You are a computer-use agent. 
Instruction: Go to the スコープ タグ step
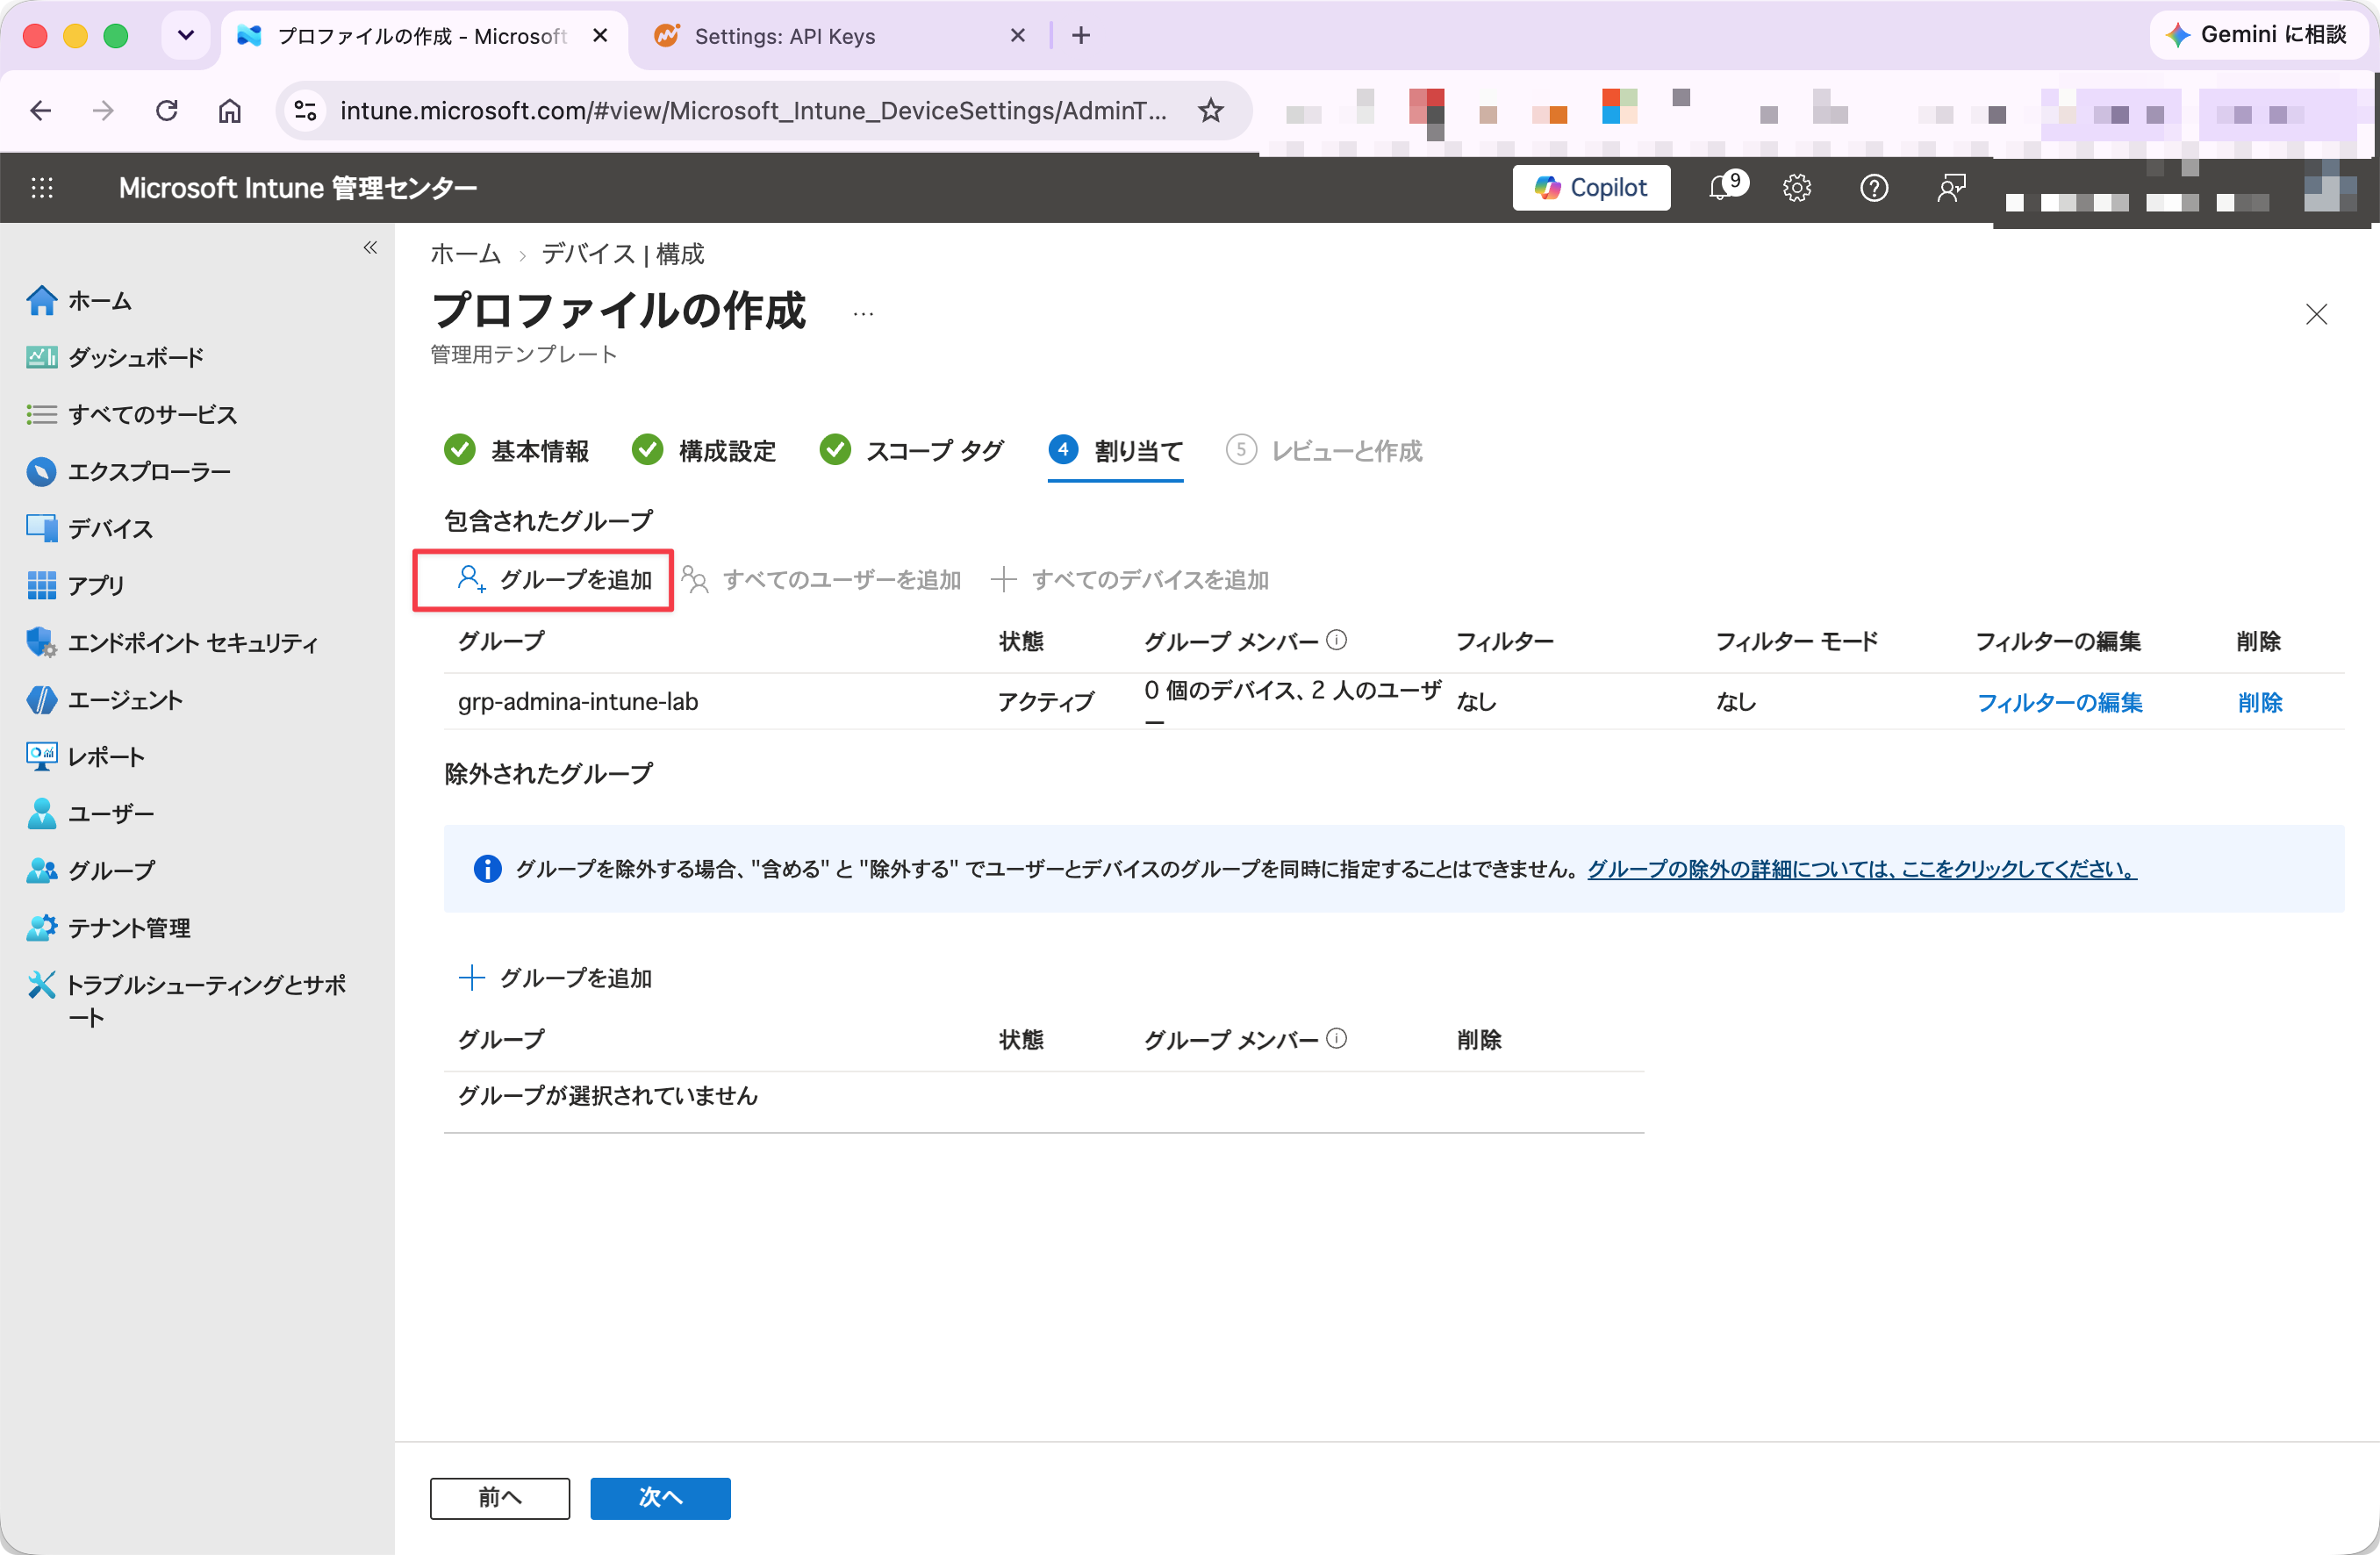click(x=911, y=450)
